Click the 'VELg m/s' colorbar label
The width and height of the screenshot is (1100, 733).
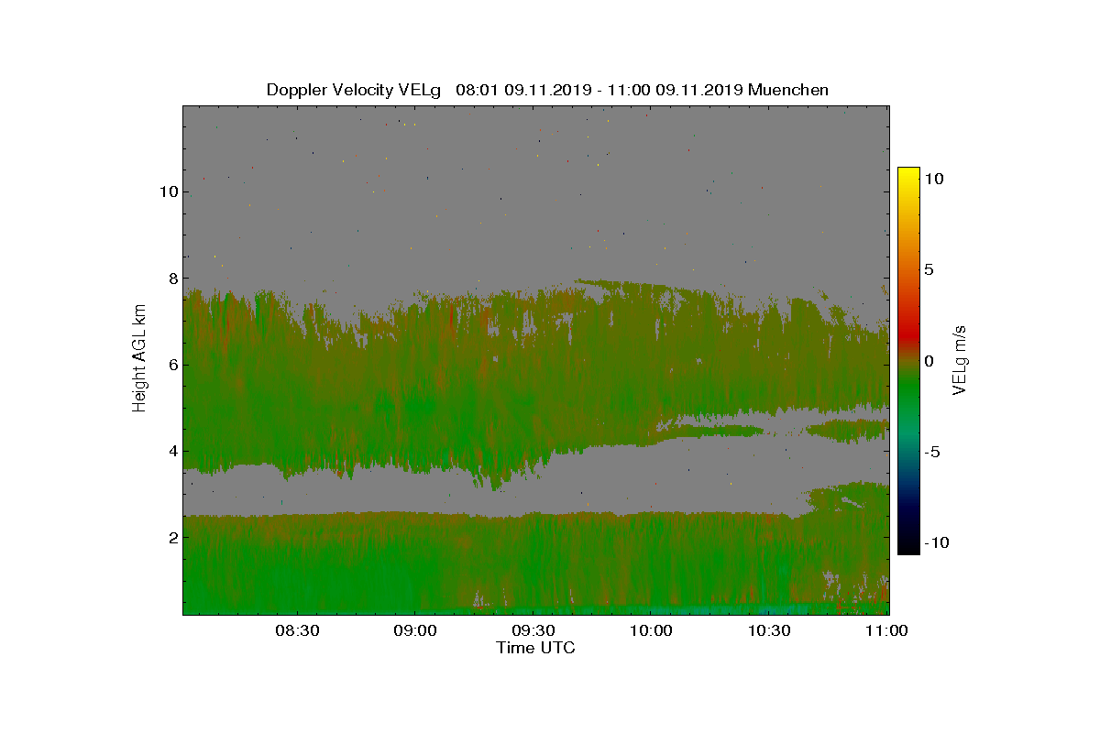point(961,359)
